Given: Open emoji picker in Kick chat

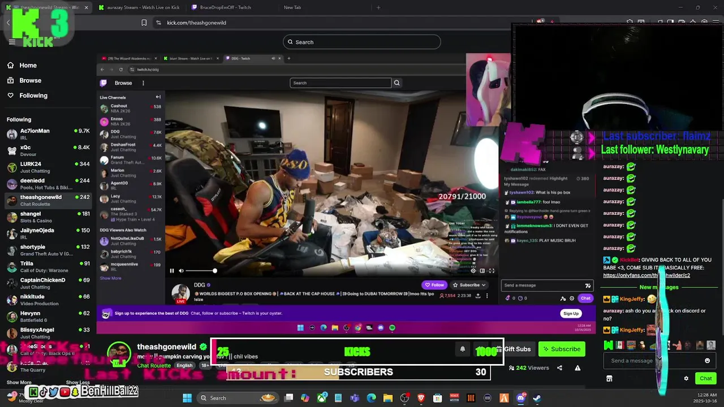Looking at the screenshot, I should [x=707, y=361].
